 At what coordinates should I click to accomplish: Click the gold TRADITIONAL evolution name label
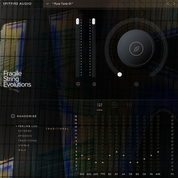(57, 129)
